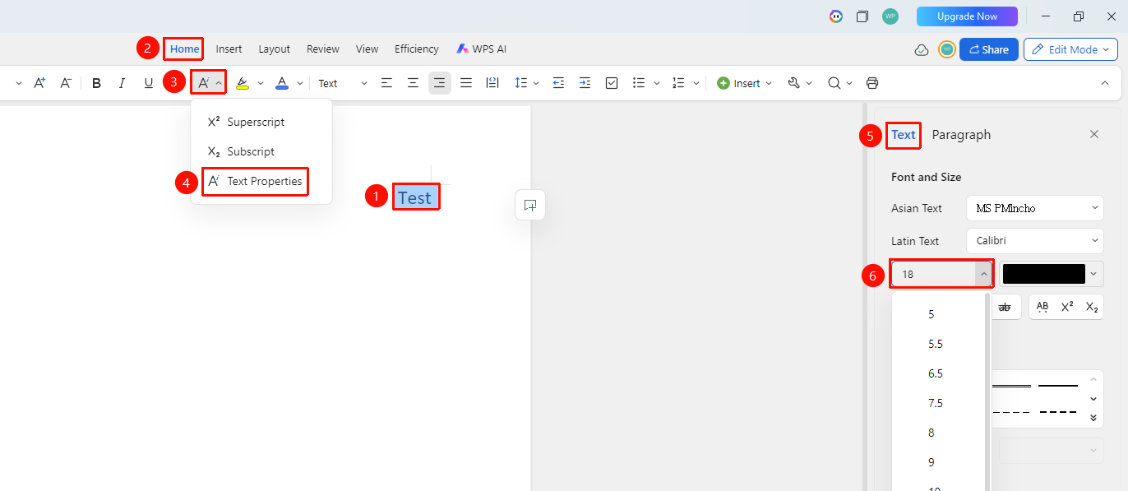The height and width of the screenshot is (491, 1128).
Task: Toggle right alignment button
Action: pyautogui.click(x=440, y=83)
